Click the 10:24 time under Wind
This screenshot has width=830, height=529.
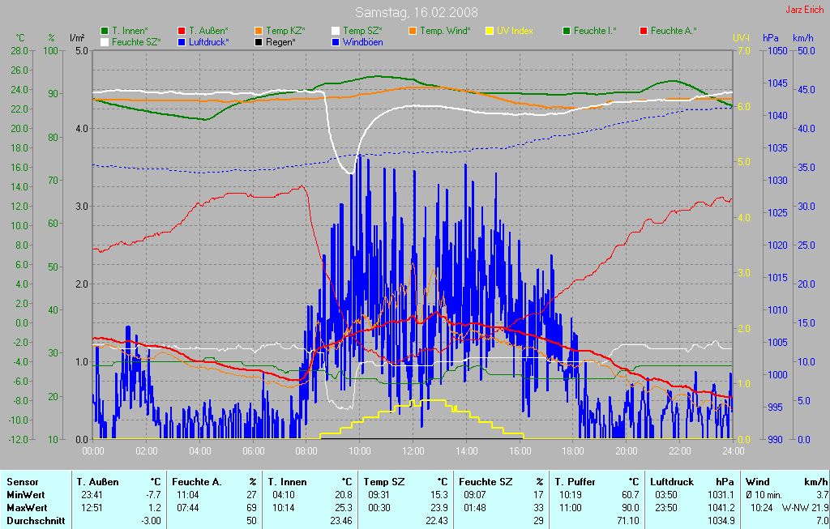click(762, 508)
